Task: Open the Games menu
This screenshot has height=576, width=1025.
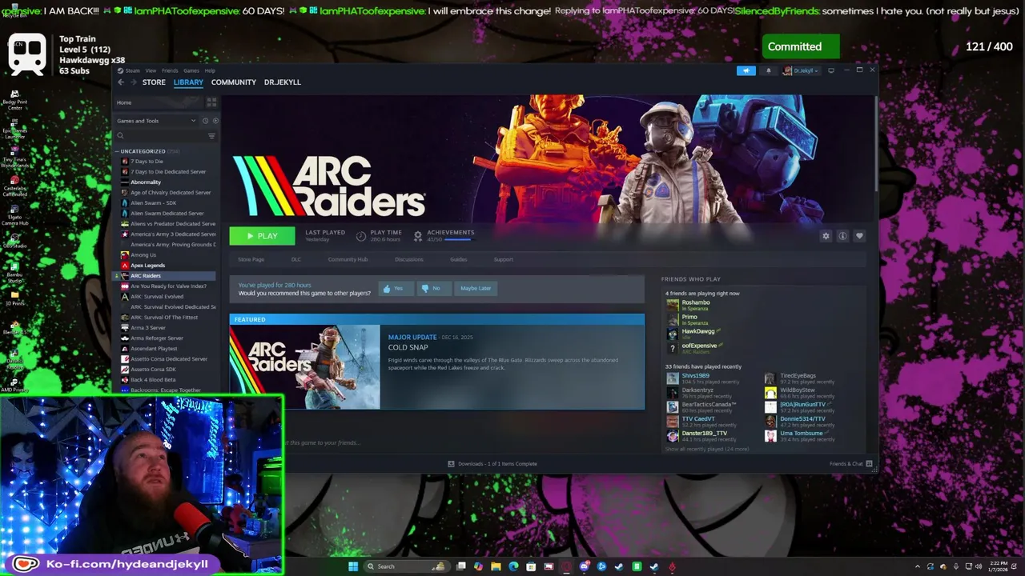Action: pos(191,70)
